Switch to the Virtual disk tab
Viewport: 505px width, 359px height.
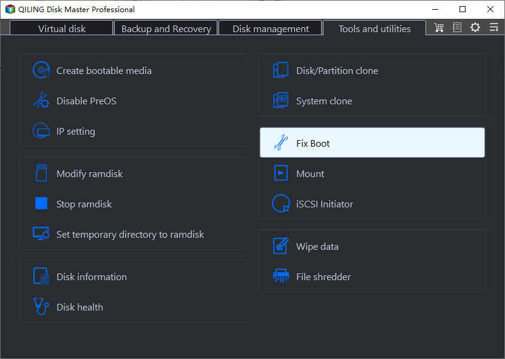61,29
